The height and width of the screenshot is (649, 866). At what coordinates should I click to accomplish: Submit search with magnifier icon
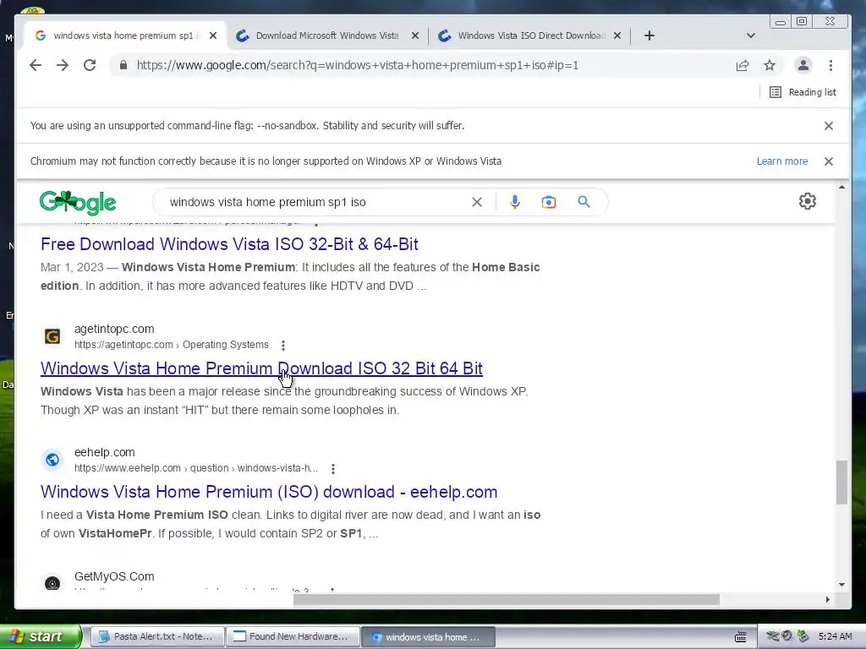[584, 202]
